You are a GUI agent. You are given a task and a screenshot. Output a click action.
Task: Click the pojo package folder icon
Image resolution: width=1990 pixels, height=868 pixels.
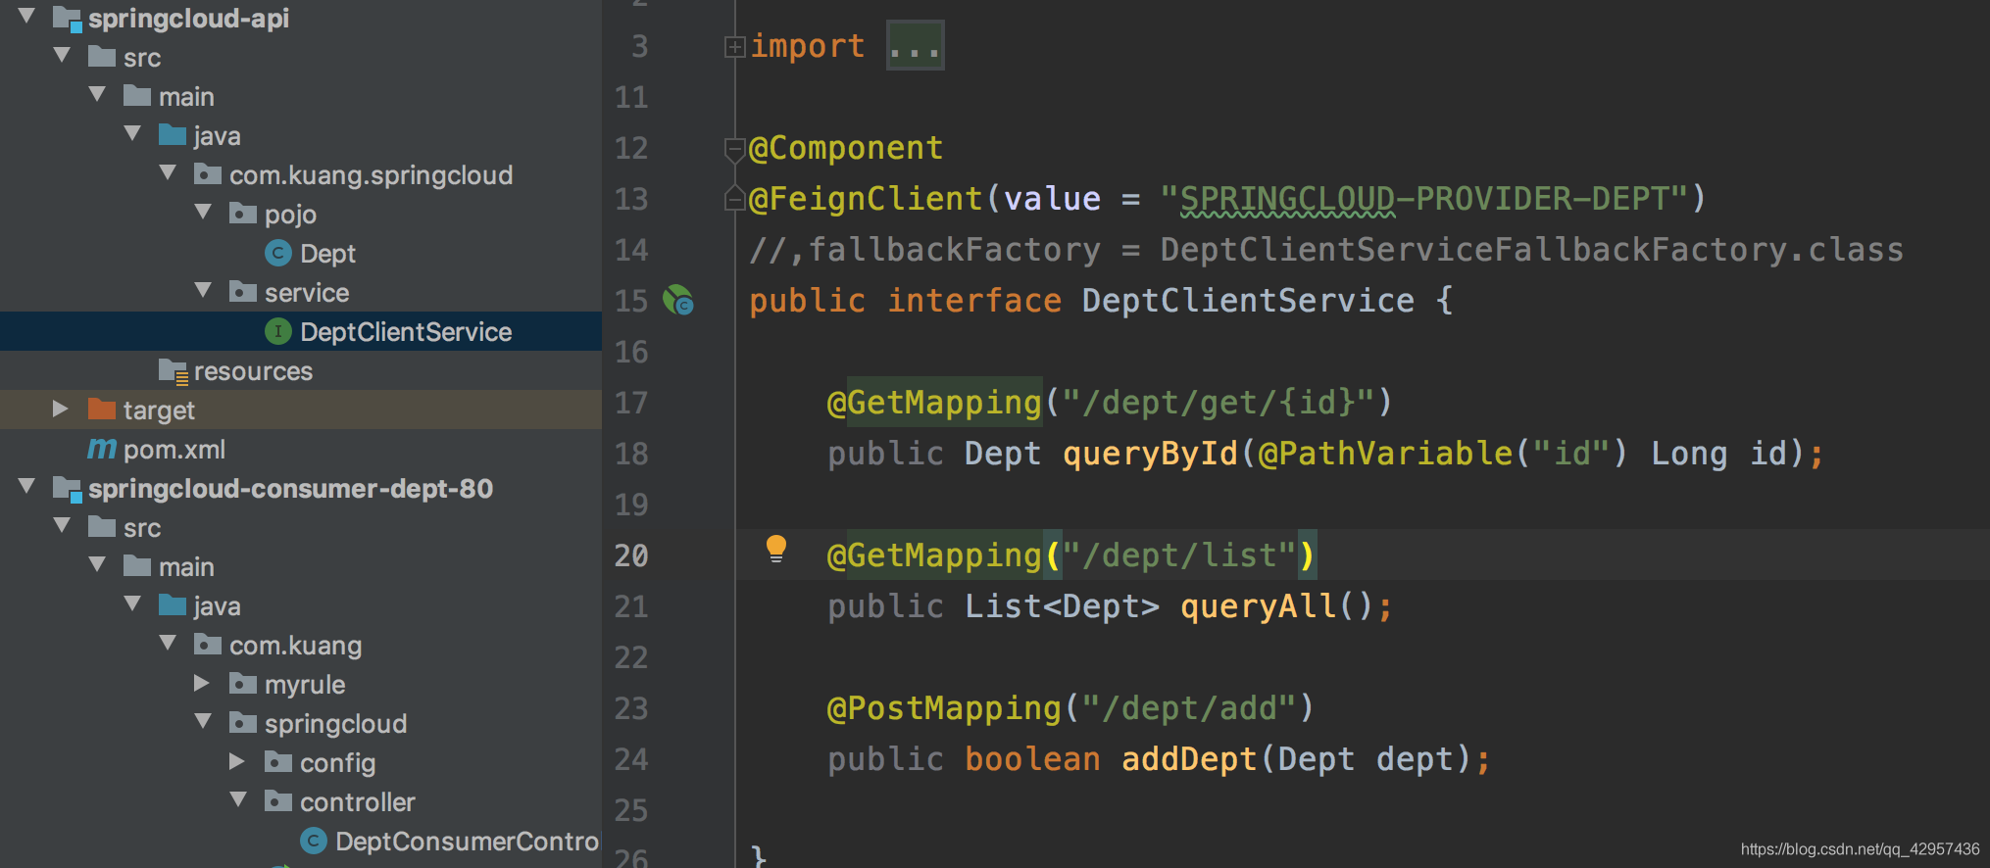(x=243, y=213)
